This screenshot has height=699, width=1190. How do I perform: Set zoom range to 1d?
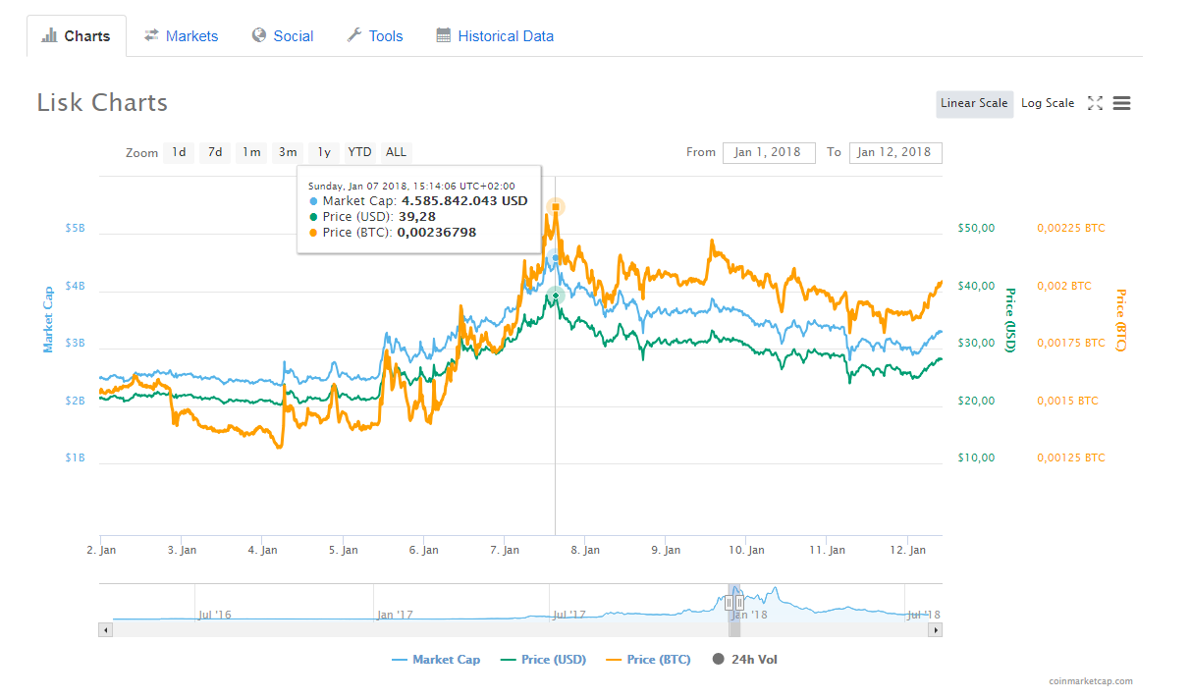pyautogui.click(x=179, y=152)
